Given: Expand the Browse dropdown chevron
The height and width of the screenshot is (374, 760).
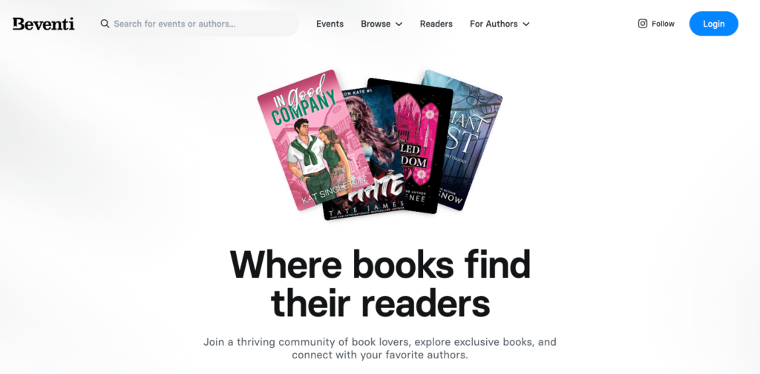Looking at the screenshot, I should (x=399, y=24).
